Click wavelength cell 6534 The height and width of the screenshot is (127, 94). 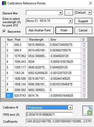pyautogui.click(x=38, y=62)
